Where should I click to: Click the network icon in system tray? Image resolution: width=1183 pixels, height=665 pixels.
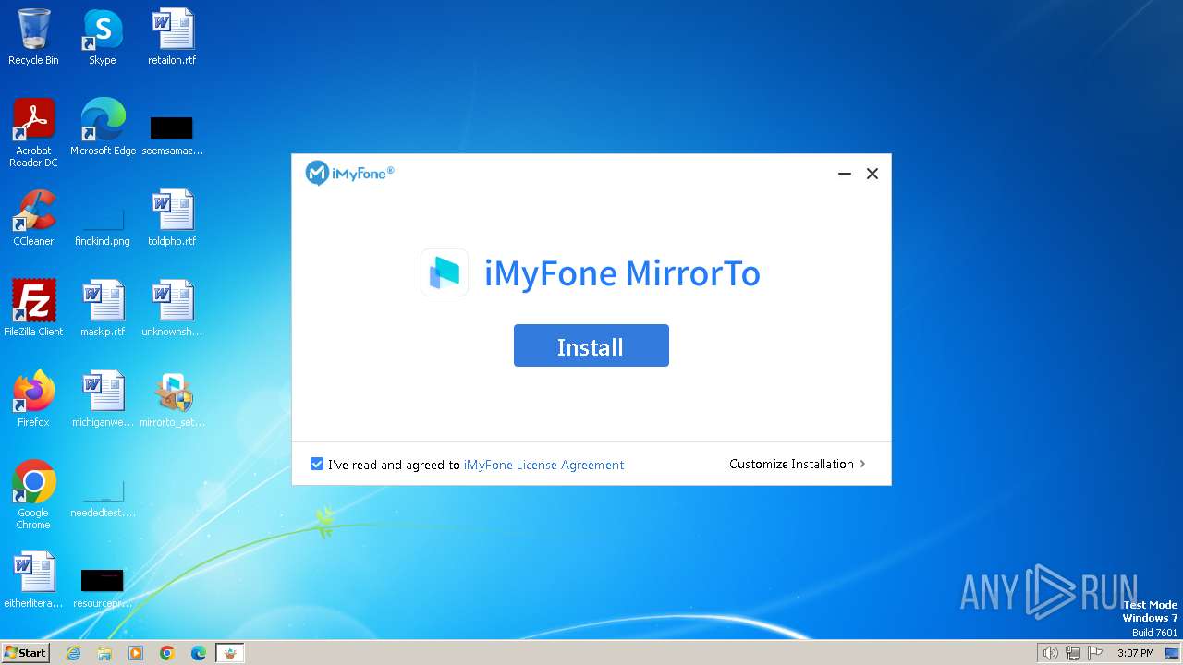coord(1073,653)
